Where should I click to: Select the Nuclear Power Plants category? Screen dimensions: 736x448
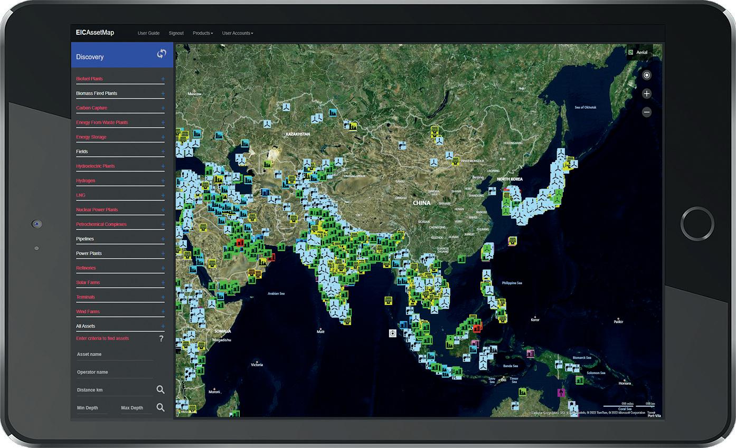click(97, 210)
